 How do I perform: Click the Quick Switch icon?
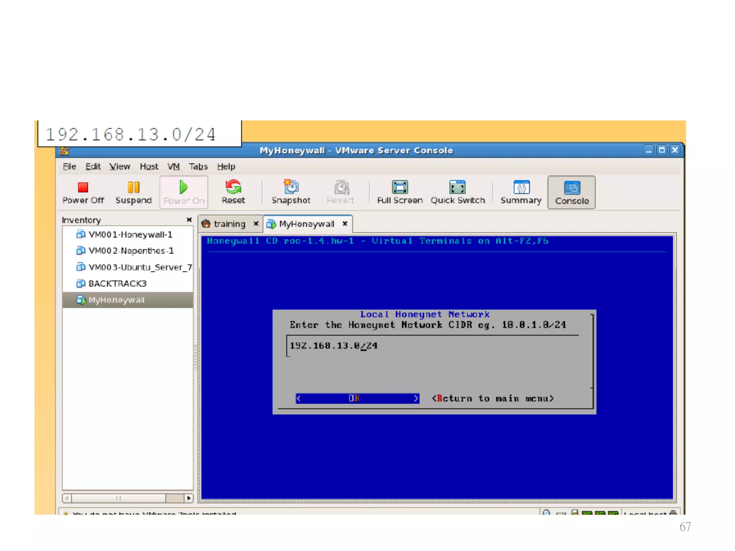tap(457, 188)
